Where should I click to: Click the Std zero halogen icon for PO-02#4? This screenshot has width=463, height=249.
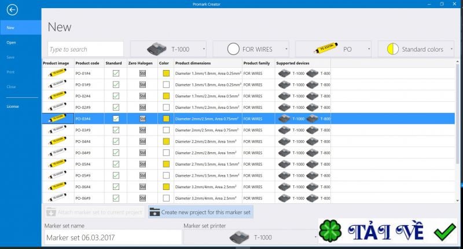click(142, 96)
